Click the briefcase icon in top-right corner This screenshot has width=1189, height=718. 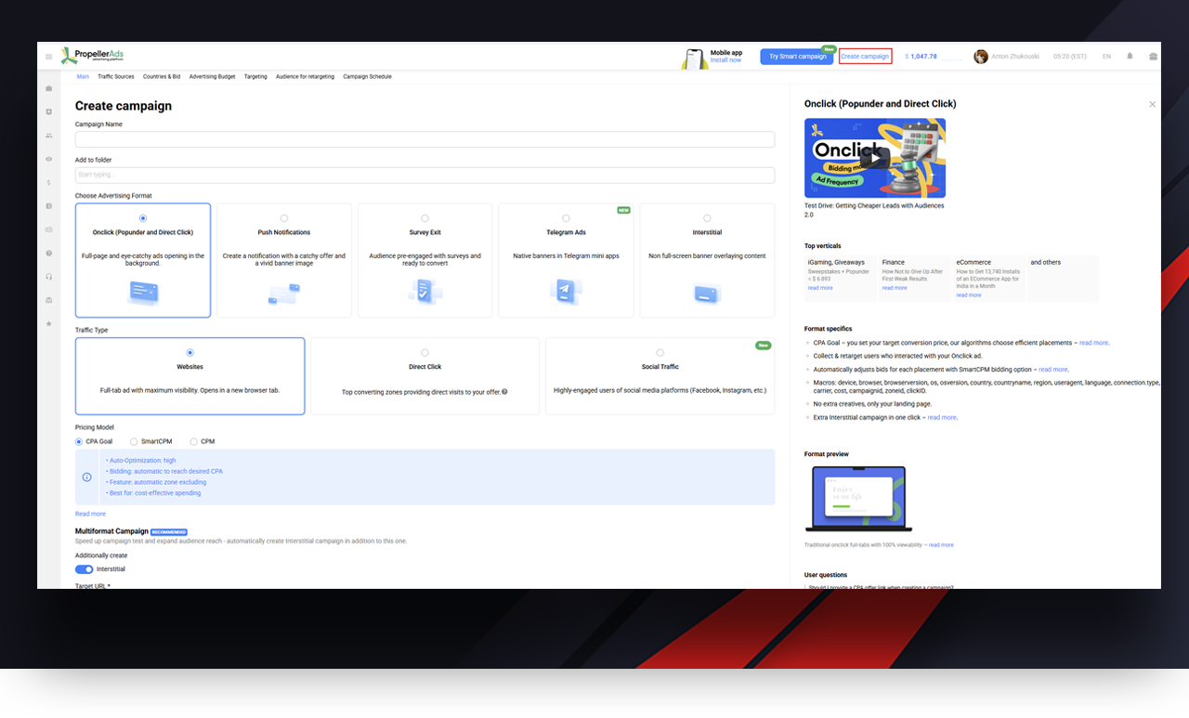[1153, 57]
